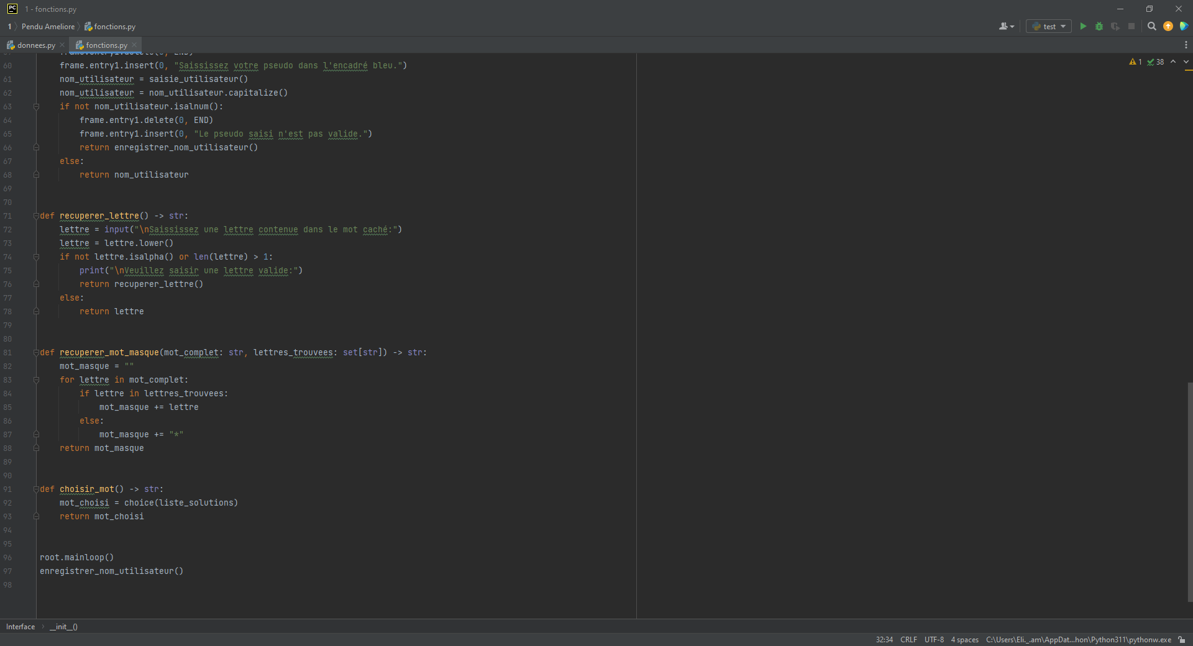Click the orange IDE update arrow icon

pyautogui.click(x=1168, y=26)
